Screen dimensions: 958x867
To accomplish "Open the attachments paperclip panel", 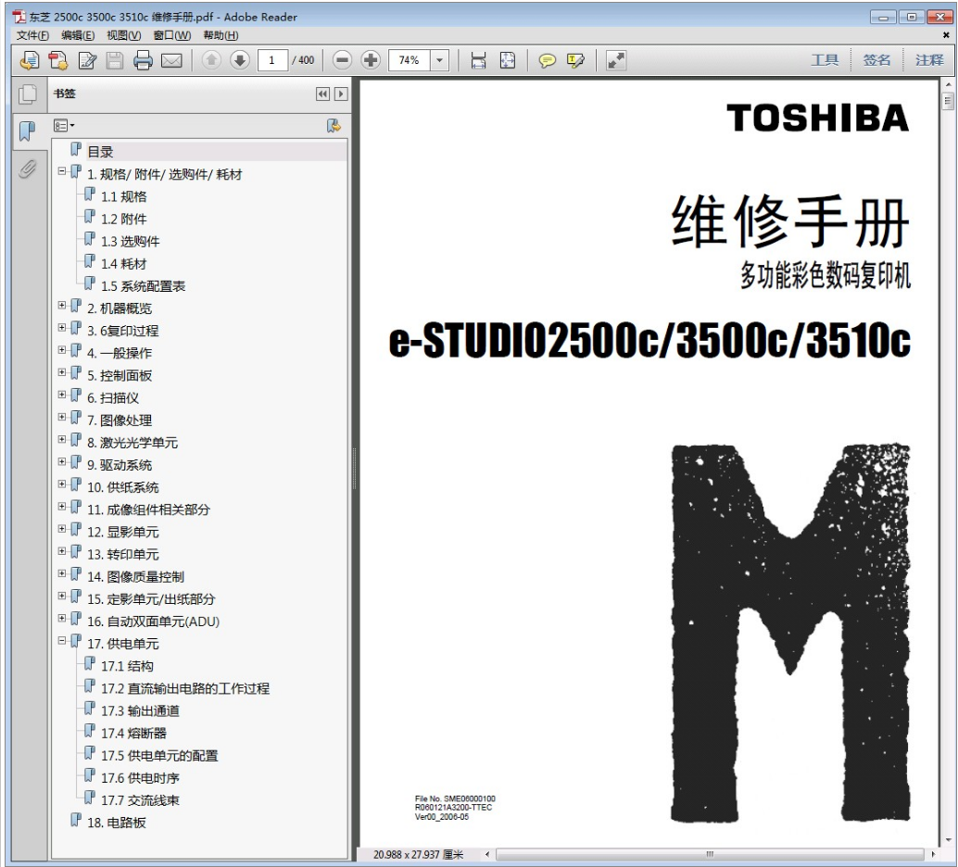I will tap(28, 169).
